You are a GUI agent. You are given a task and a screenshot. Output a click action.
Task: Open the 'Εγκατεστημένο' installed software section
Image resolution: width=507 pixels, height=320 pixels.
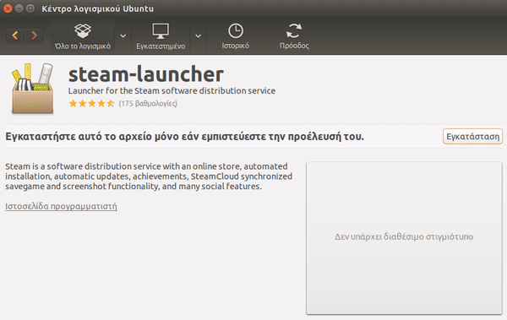161,36
